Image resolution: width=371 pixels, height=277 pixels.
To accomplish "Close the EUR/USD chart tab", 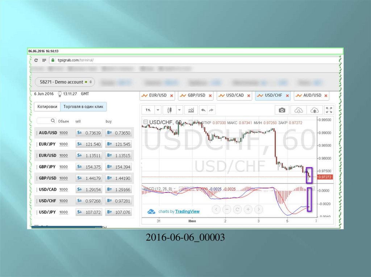I will click(x=171, y=96).
